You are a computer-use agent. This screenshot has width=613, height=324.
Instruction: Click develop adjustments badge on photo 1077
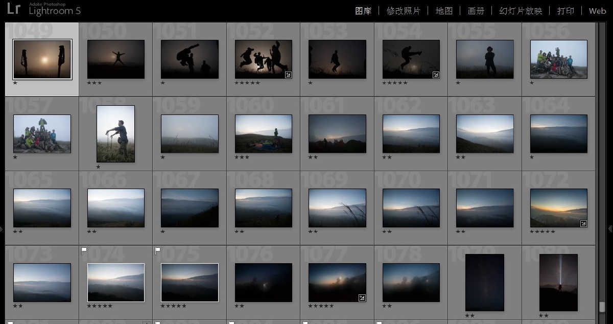pyautogui.click(x=362, y=298)
